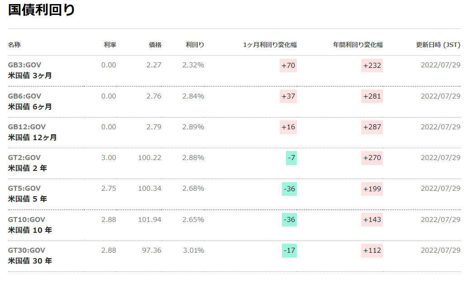The width and height of the screenshot is (472, 283).
Task: Click the pink +70 monthly change badge
Action: click(288, 66)
